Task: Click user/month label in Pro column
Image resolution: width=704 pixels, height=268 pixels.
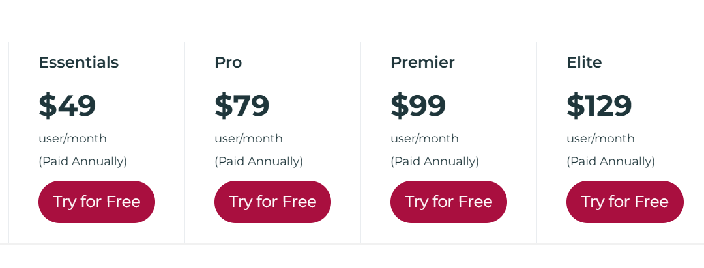Action: [248, 139]
